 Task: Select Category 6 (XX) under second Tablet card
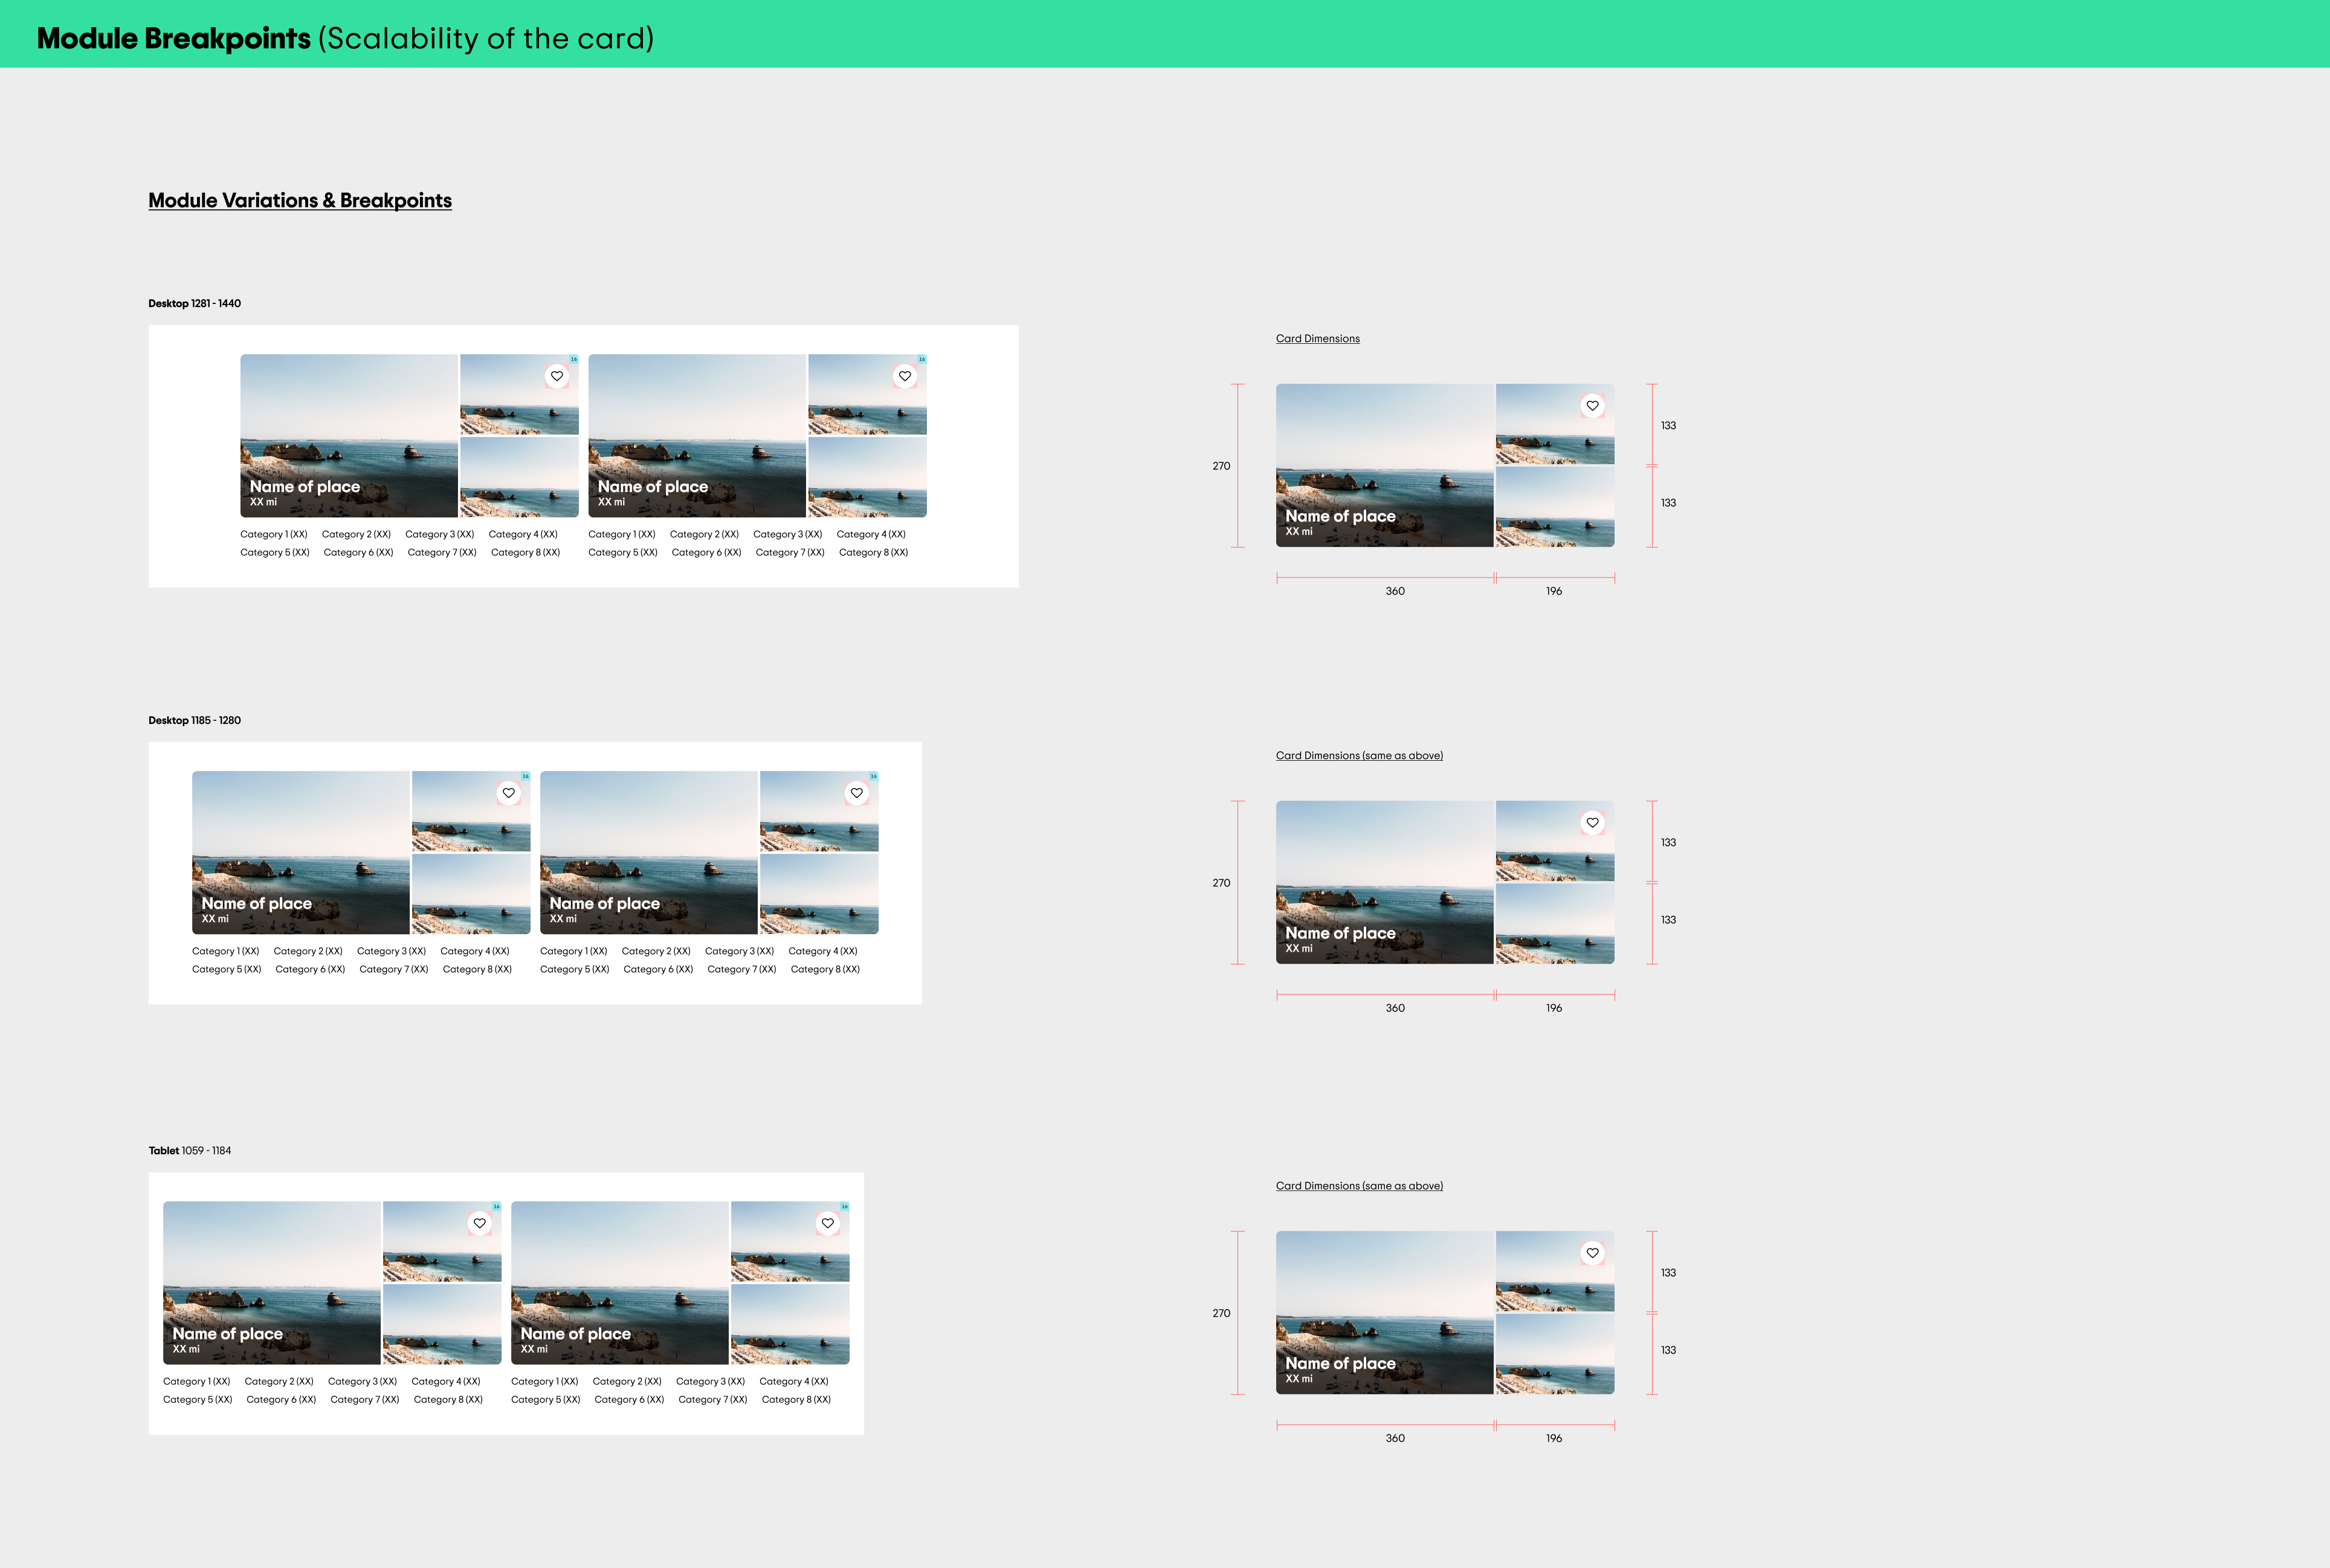(629, 1399)
